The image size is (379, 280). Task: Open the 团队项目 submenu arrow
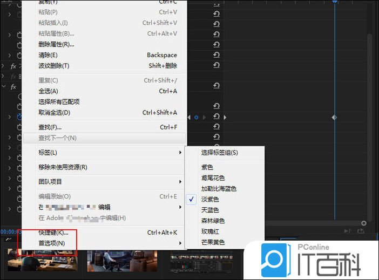(180, 182)
